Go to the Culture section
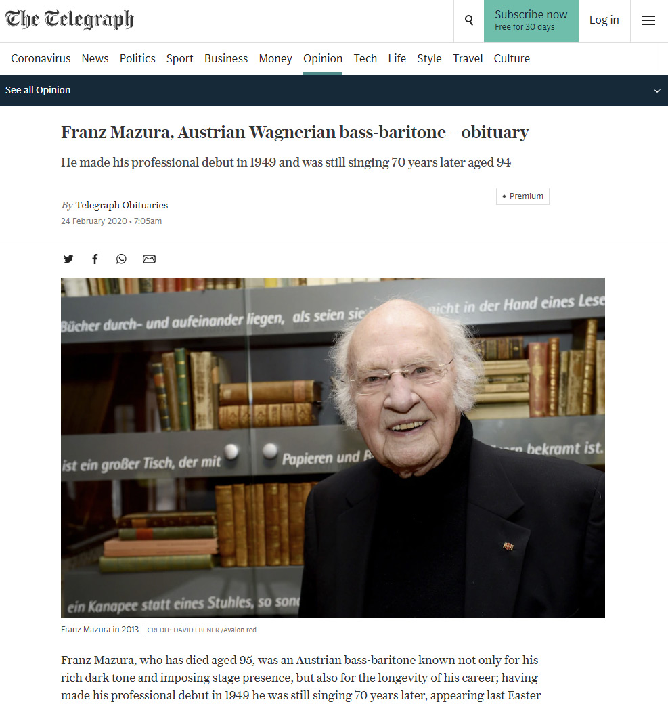The width and height of the screenshot is (668, 704). point(512,58)
